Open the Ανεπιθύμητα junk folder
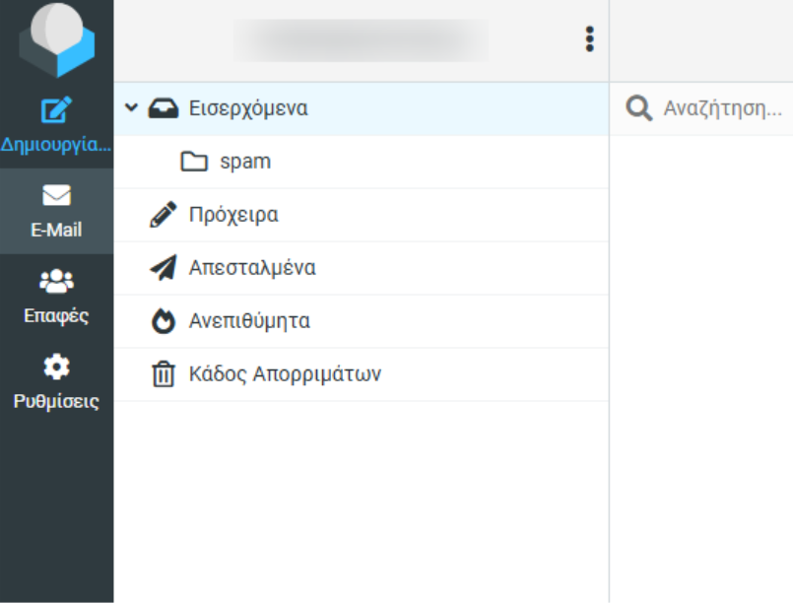The height and width of the screenshot is (603, 793). pos(249,321)
